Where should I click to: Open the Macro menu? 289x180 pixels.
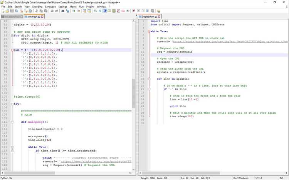point(73,7)
